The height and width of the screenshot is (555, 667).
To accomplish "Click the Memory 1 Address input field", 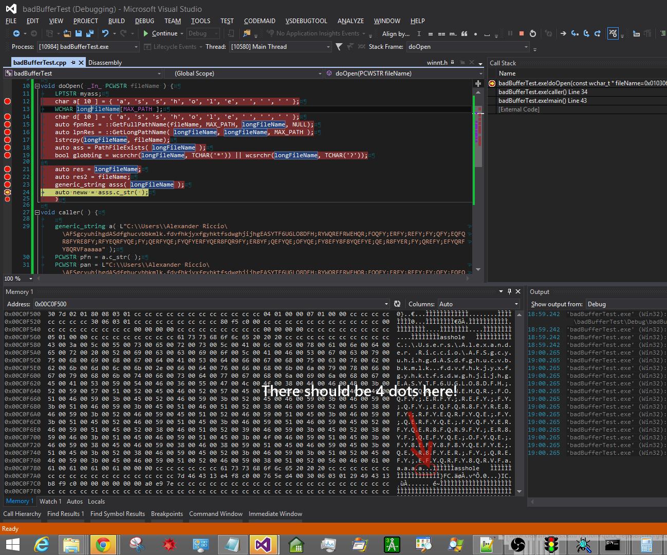I will (206, 304).
